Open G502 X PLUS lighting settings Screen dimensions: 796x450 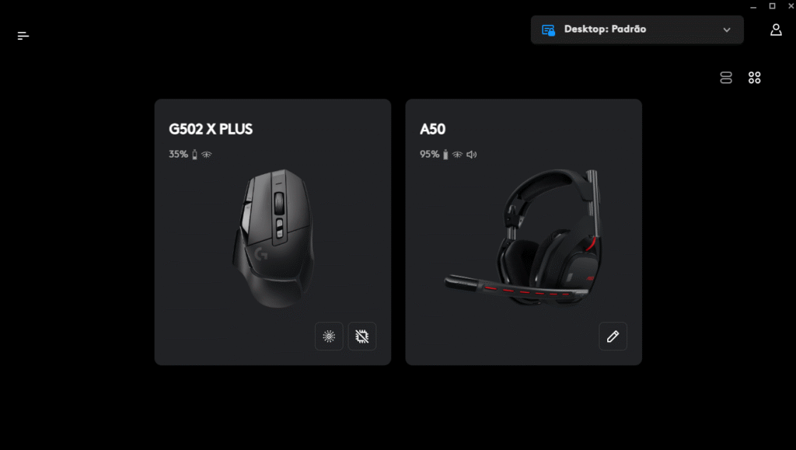(x=329, y=337)
